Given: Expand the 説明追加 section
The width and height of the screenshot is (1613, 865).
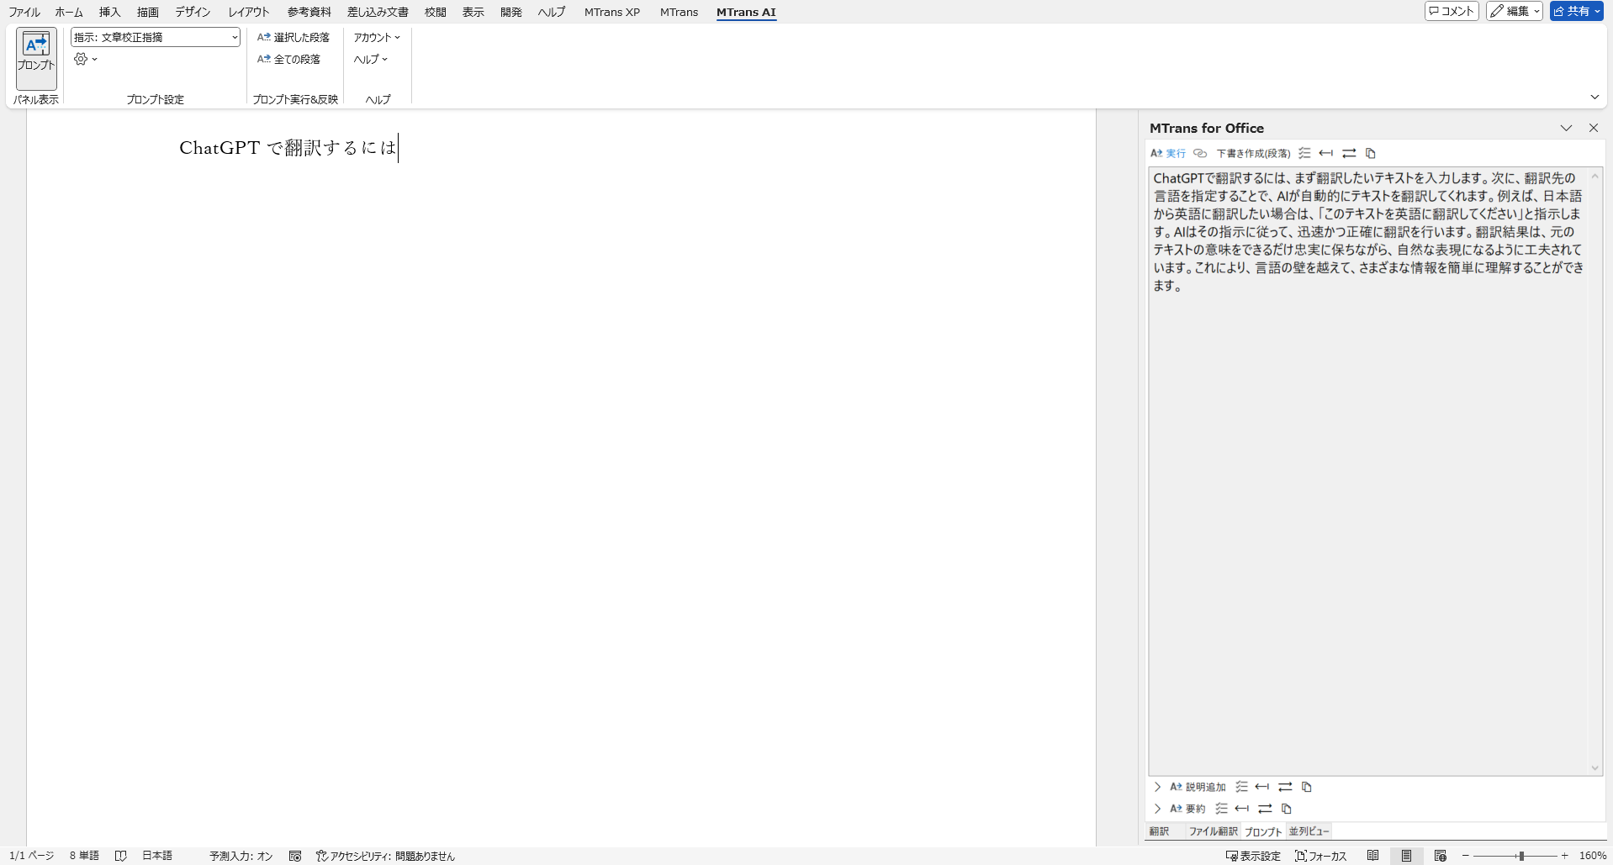Looking at the screenshot, I should click(1157, 787).
